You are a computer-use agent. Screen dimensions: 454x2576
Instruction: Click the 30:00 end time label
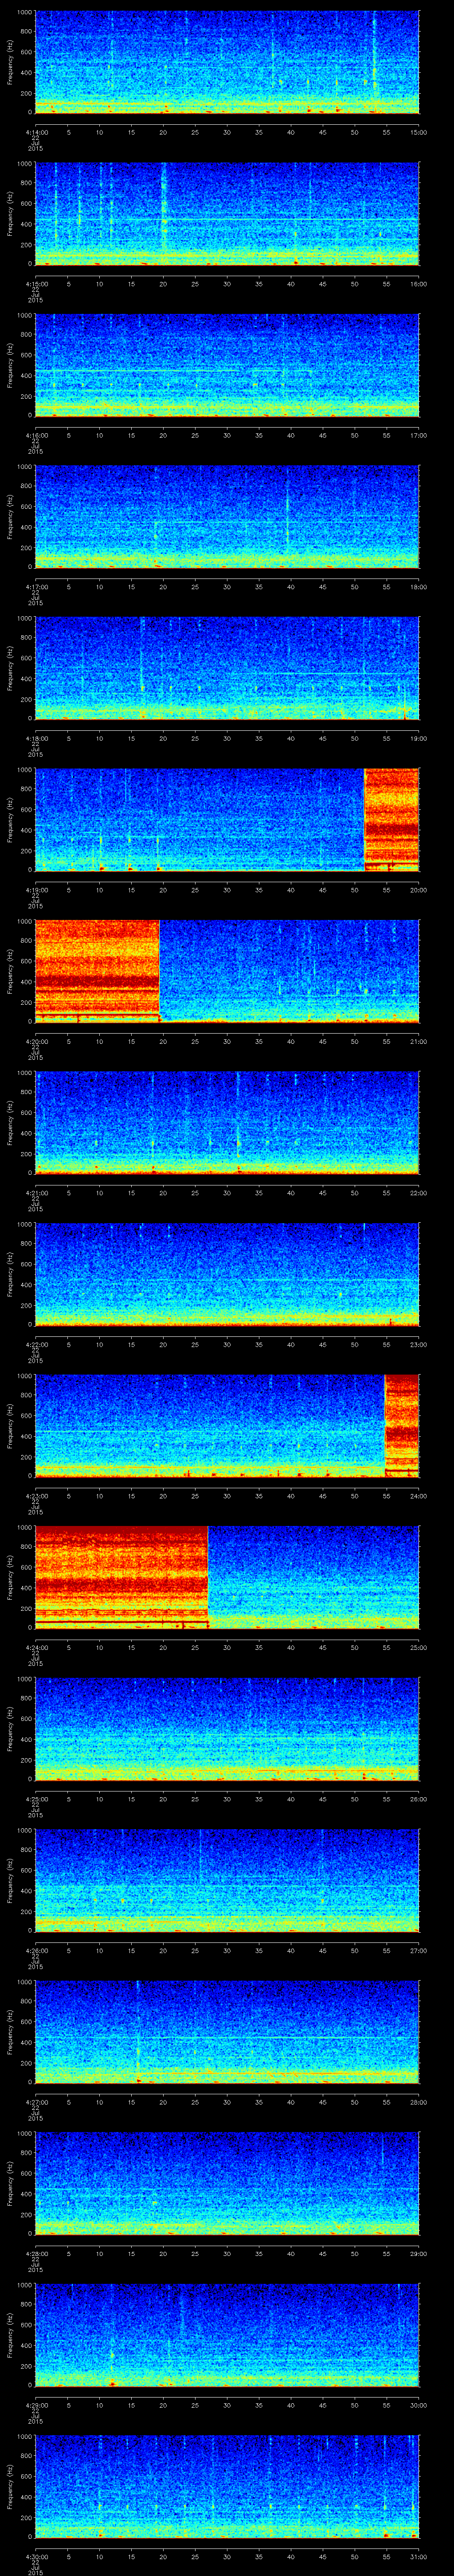coord(419,2405)
